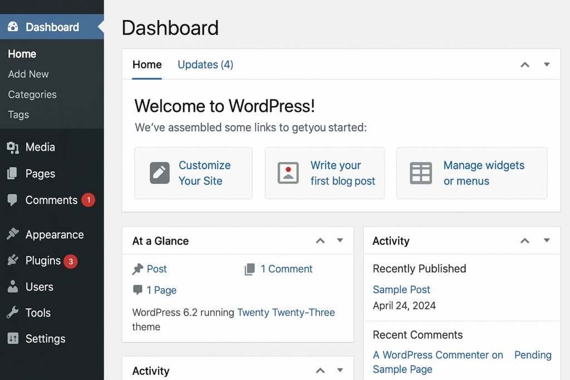The height and width of the screenshot is (380, 570).
Task: Select the widgets grid icon near Manage widgets
Action: (x=421, y=173)
